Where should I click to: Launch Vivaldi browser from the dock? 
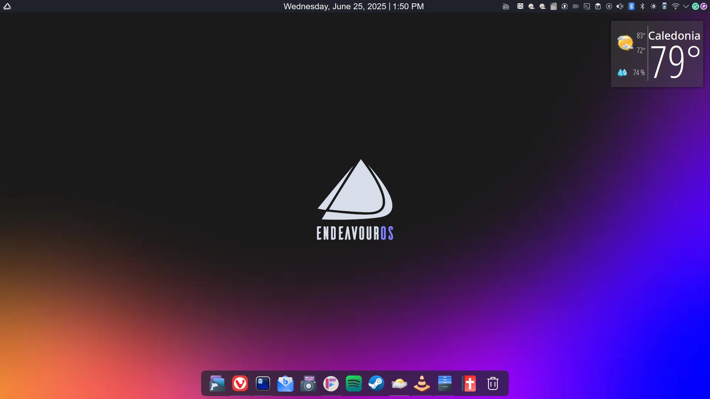click(x=240, y=383)
